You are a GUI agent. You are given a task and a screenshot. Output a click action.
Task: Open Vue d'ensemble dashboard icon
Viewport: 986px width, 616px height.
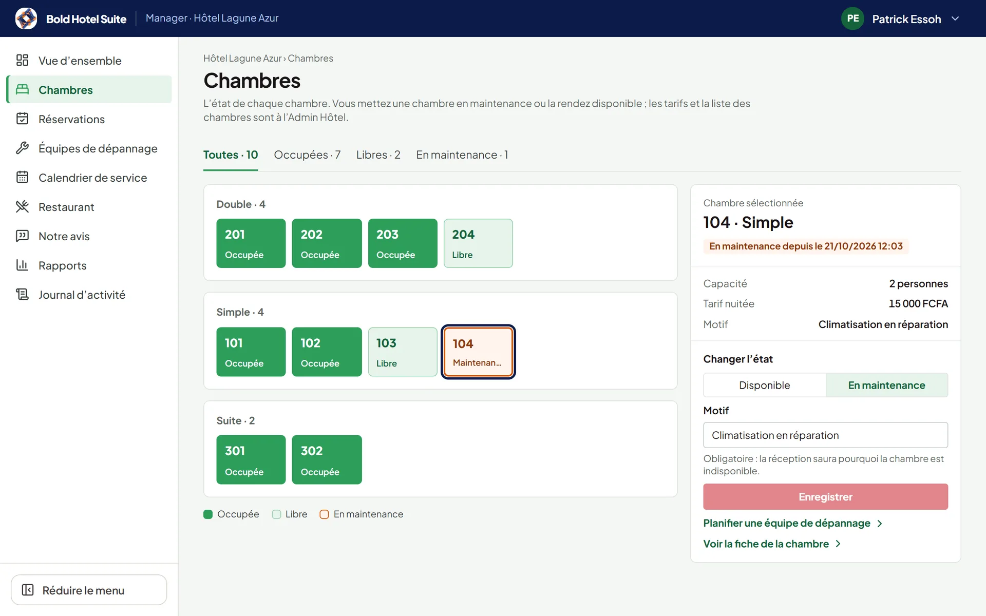22,60
